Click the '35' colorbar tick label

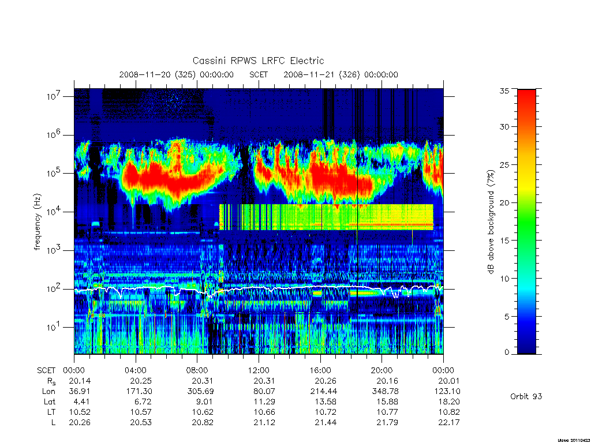click(504, 91)
